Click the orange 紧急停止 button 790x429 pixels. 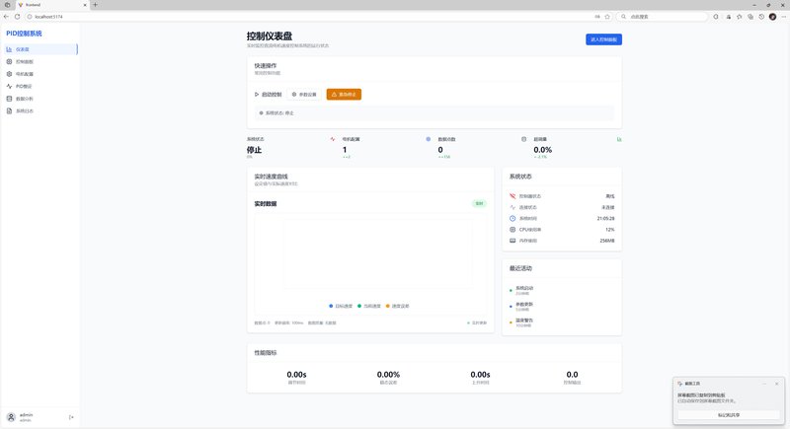[x=344, y=95]
